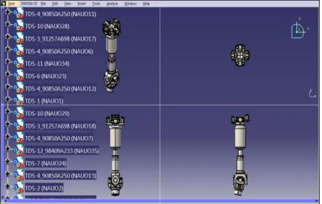This screenshot has width=322, height=204.
Task: Select the label TDS-3_91257A698 (NAUO17)
Action: click(61, 39)
